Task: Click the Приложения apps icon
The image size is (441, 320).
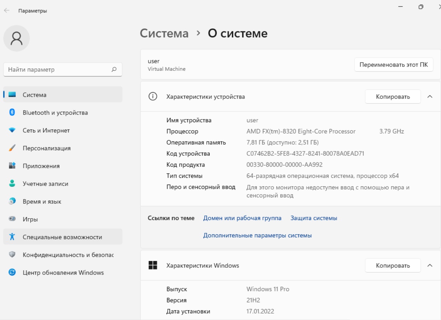Action: click(x=12, y=166)
